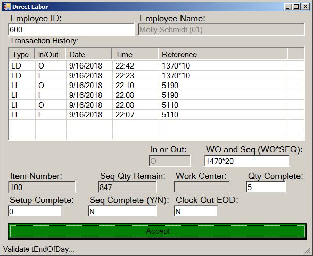Screen dimensions: 313x256
Task: Select the Clock Out EOD field
Action: (x=195, y=211)
